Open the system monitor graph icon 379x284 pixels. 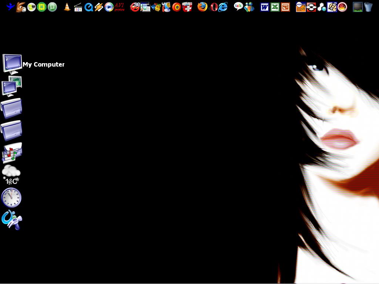358,7
